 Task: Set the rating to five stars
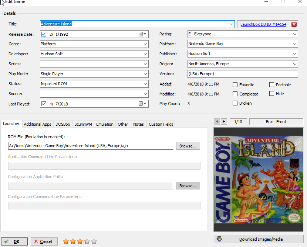click(x=94, y=241)
